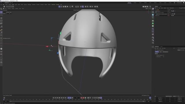
Task: Click the red Record Active Objects button
Action: coord(81,98)
